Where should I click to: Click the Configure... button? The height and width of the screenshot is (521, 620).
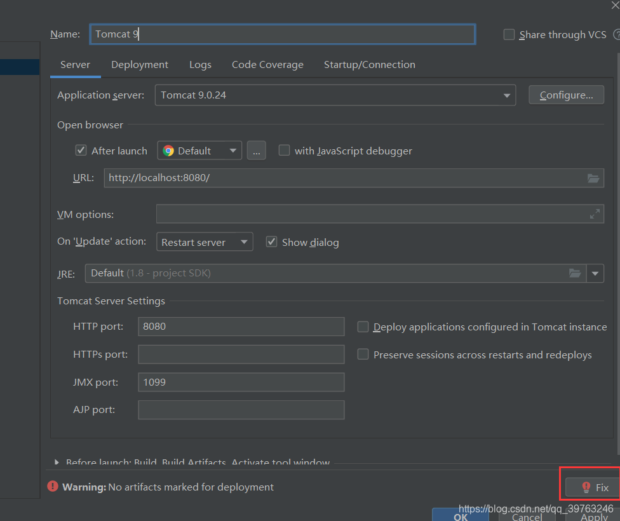click(x=566, y=95)
